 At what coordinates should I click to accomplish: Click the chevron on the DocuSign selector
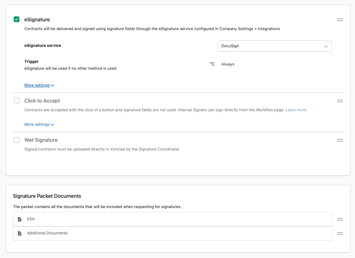(x=326, y=46)
